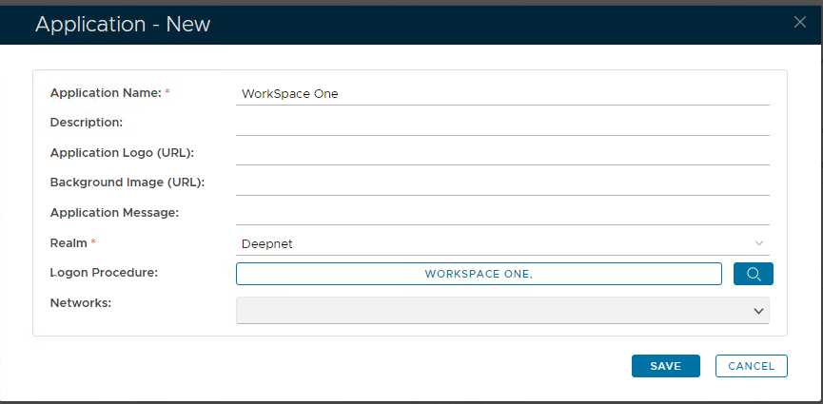Click the Application Name label
The image size is (823, 404).
pyautogui.click(x=106, y=93)
